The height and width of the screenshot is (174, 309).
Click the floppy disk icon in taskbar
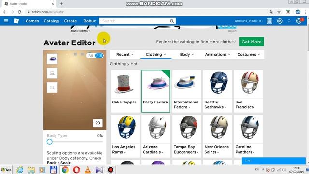(x=54, y=170)
